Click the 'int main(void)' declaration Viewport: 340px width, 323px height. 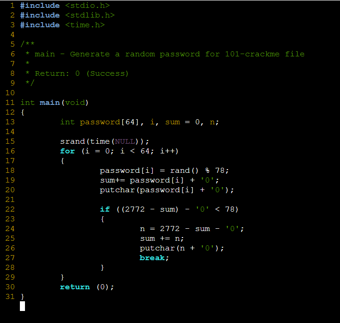[55, 103]
